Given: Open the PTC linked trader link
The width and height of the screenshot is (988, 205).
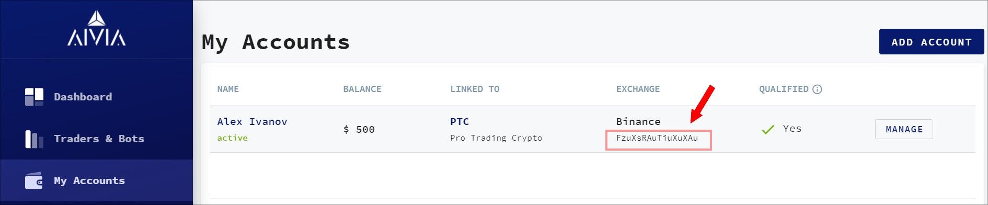Looking at the screenshot, I should (x=459, y=122).
